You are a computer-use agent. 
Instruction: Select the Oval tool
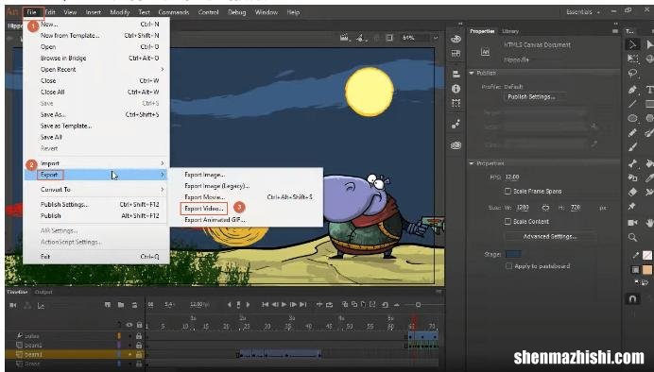pyautogui.click(x=632, y=118)
